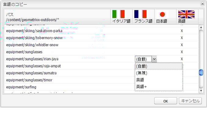This screenshot has height=115, width=207.
Task: Click the Italian flag column header
Action: tap(121, 17)
